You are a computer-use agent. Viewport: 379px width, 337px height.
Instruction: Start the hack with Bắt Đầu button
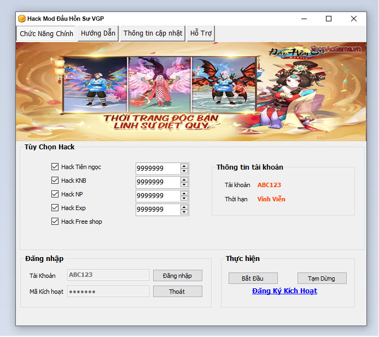[x=253, y=278]
